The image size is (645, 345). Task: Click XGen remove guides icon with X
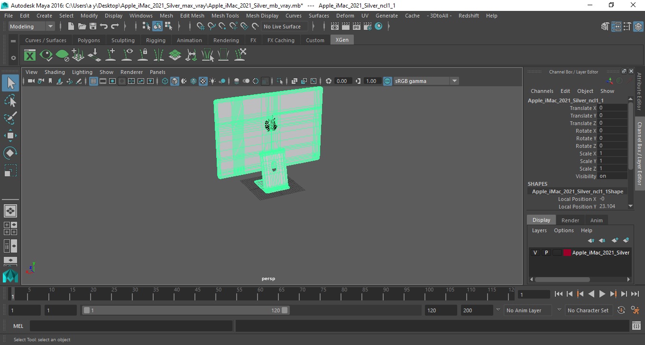click(x=240, y=55)
